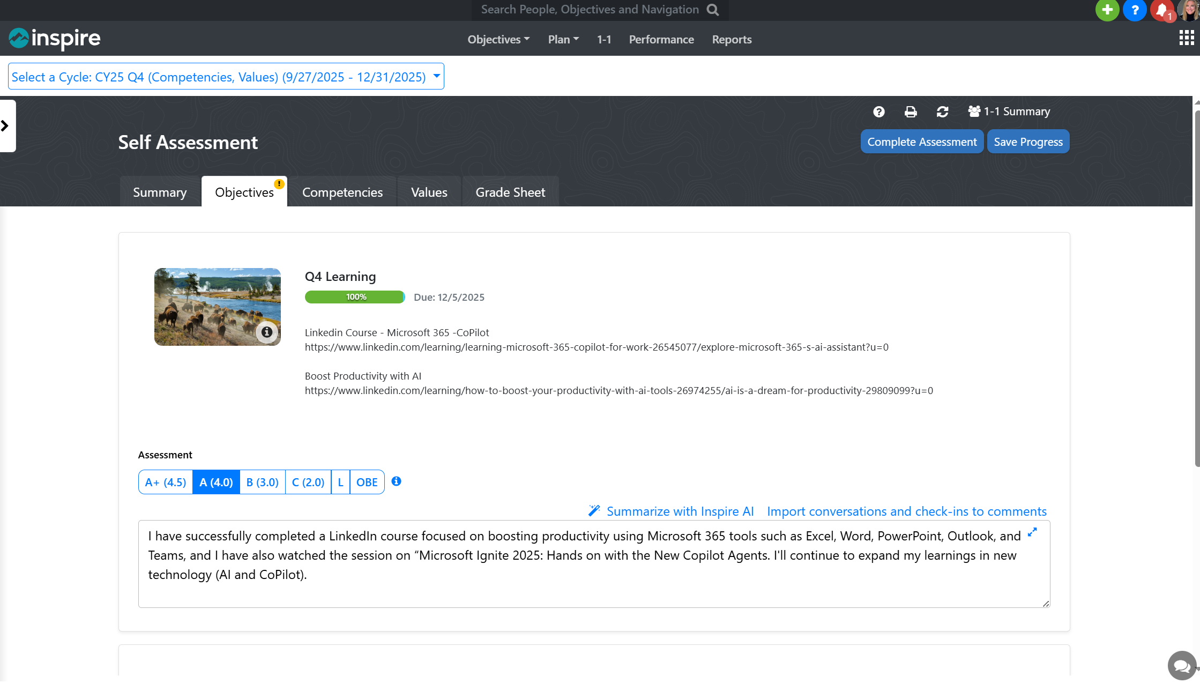Click the Complete Assessment button
1200x683 pixels.
point(921,142)
